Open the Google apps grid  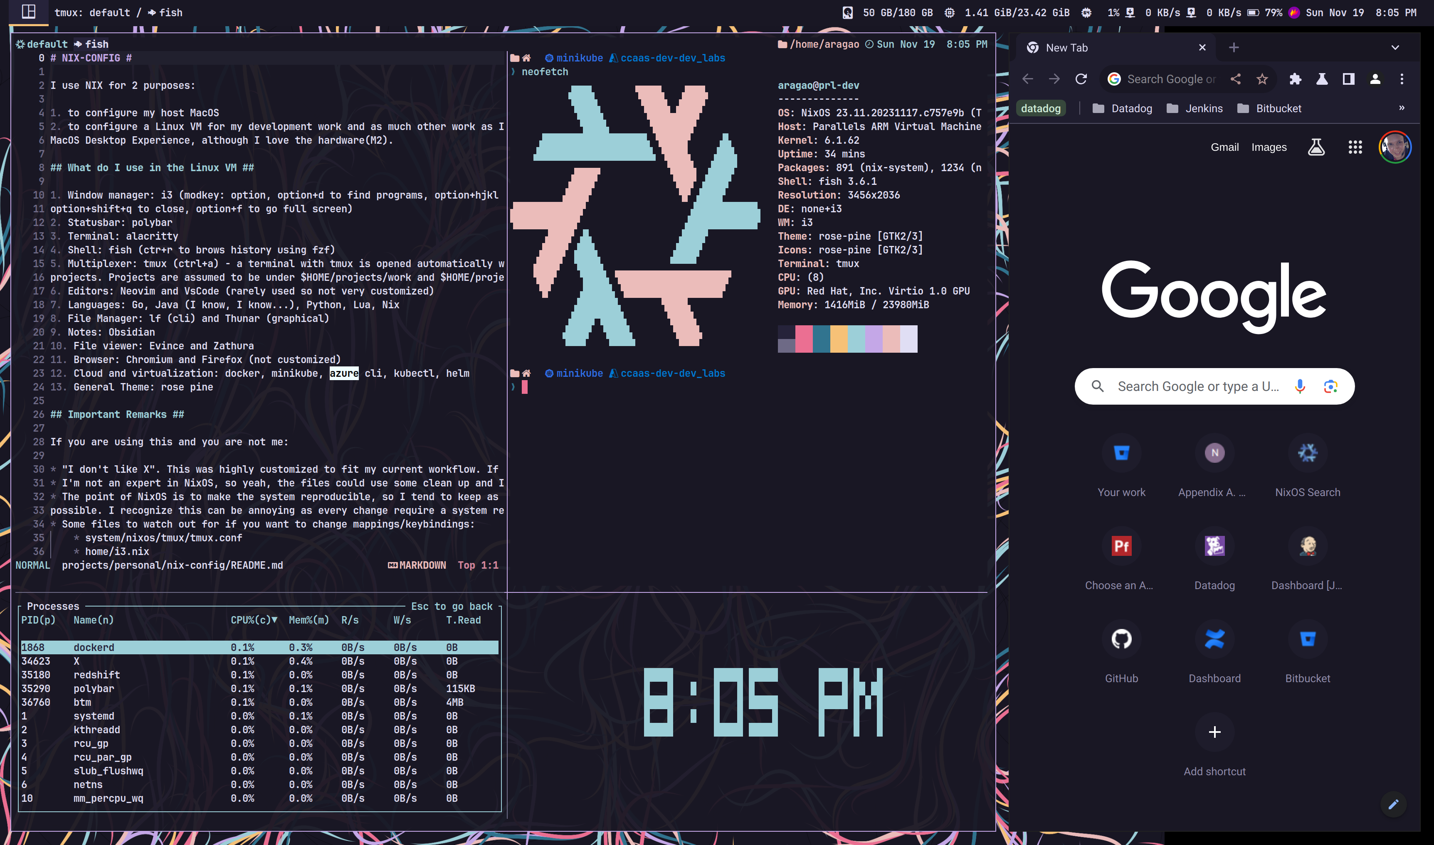pos(1355,147)
